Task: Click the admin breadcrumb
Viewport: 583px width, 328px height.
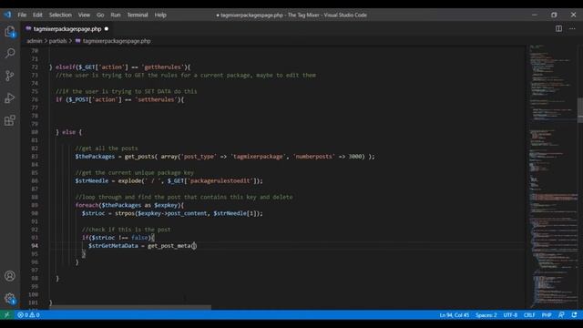Action: (35, 41)
